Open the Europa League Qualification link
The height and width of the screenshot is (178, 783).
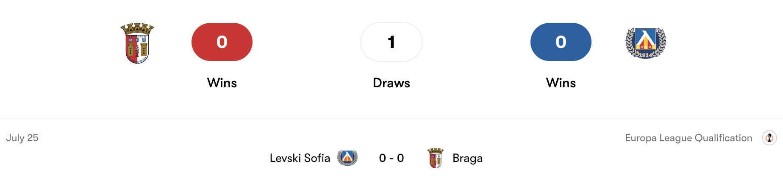pos(689,138)
